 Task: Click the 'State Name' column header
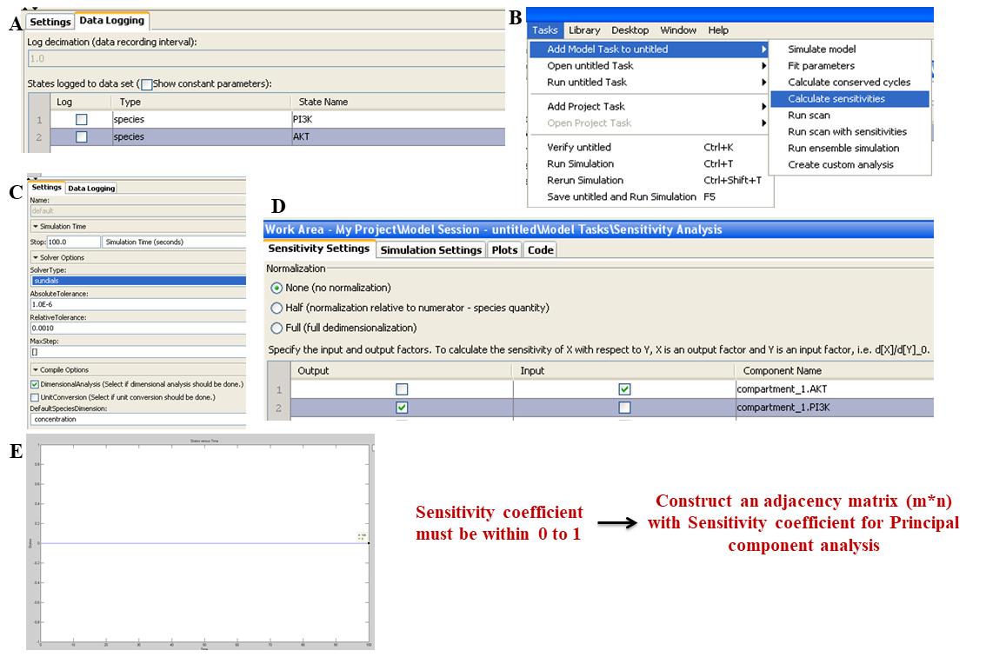tap(398, 102)
